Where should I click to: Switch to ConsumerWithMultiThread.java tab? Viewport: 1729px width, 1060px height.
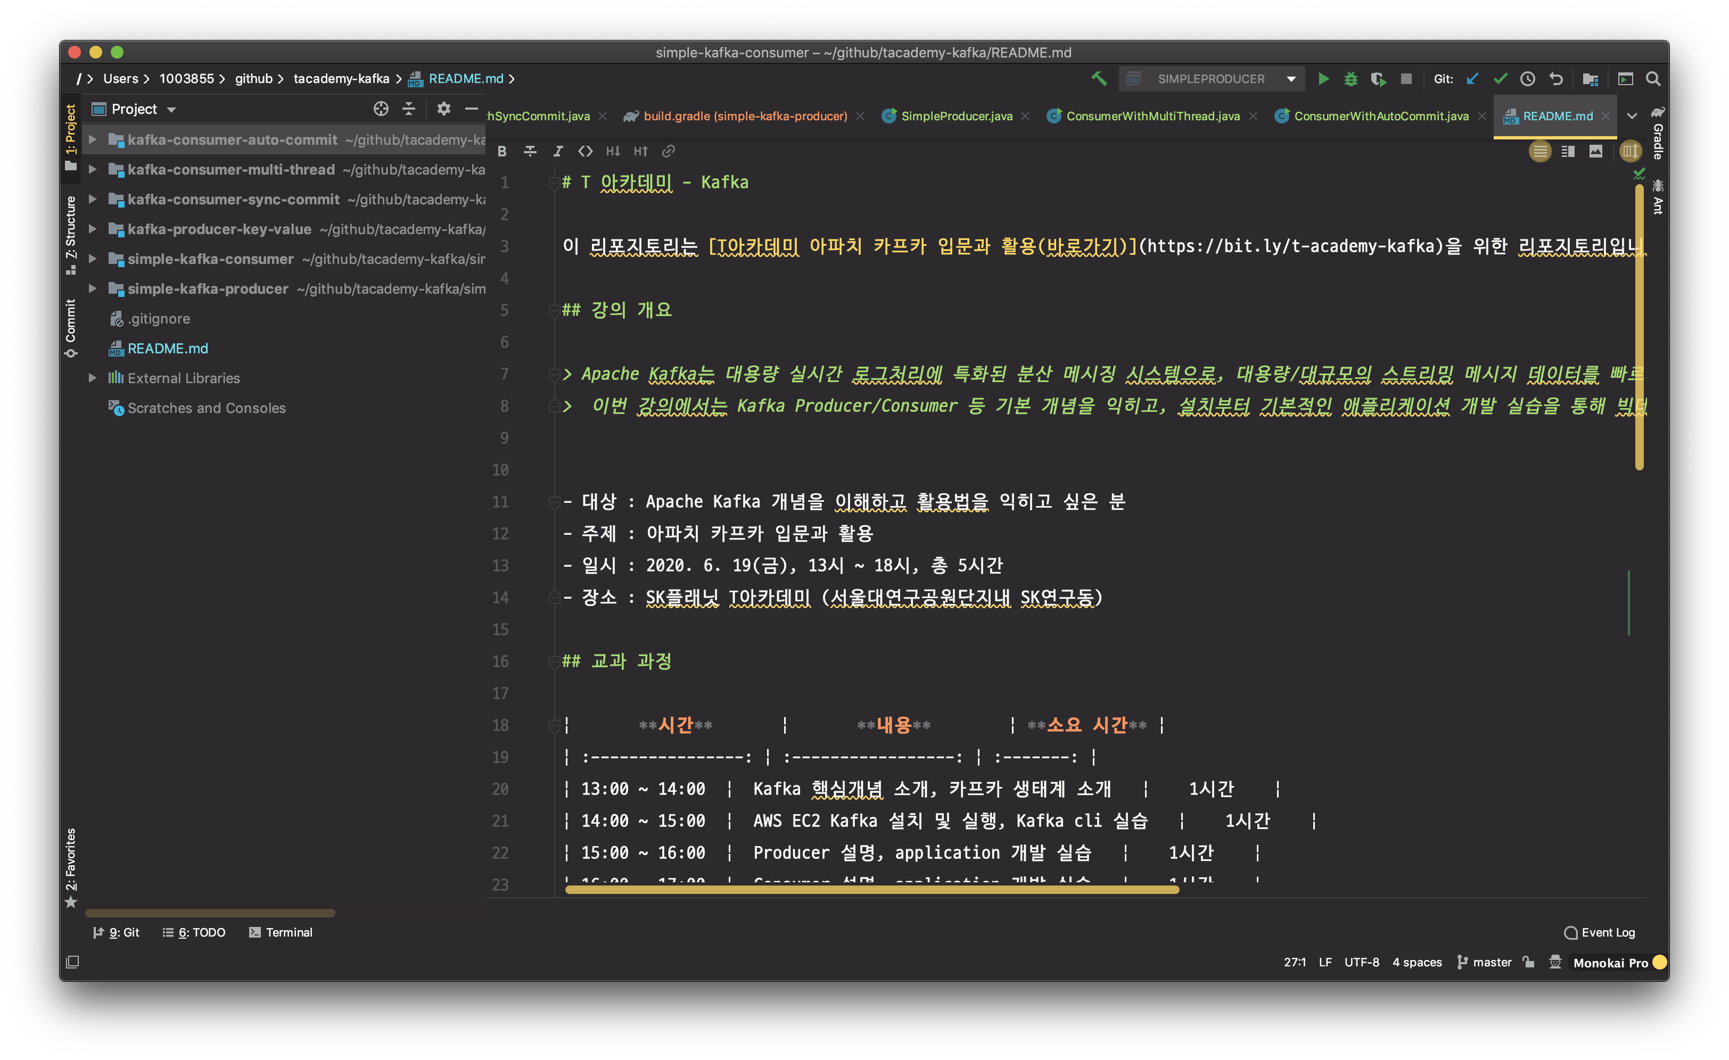1152,116
